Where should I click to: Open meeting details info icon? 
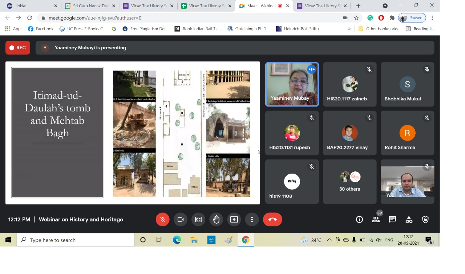pyautogui.click(x=359, y=220)
